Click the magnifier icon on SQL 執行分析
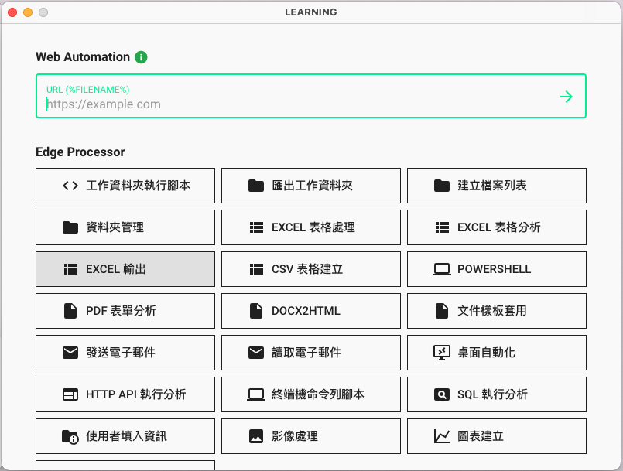This screenshot has height=471, width=623. click(x=442, y=394)
